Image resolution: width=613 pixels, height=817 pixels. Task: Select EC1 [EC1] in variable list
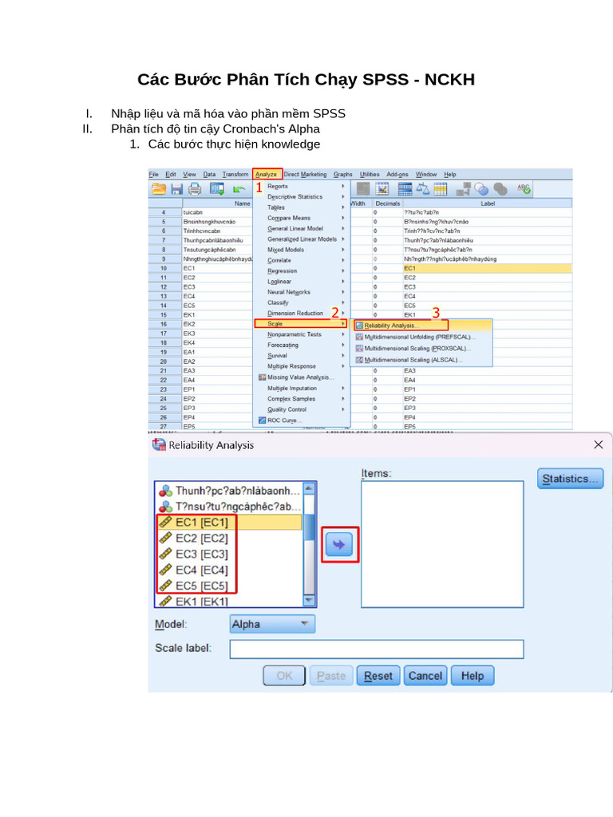coord(229,522)
